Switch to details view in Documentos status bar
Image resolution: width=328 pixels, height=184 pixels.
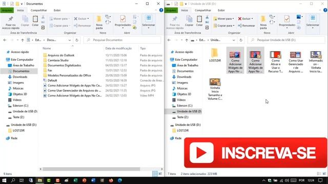click(155, 174)
